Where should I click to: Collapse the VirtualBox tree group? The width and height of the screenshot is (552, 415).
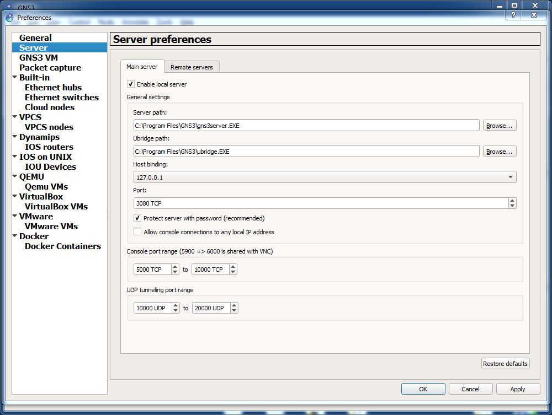pos(15,196)
